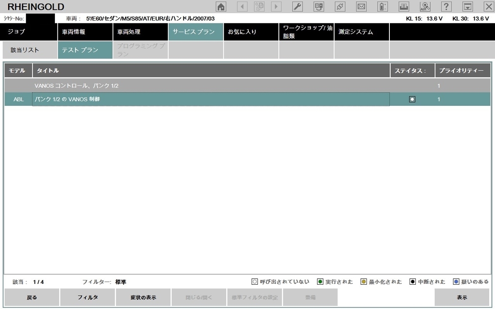Open the お気に入り tab
Image resolution: width=495 pixels, height=309 pixels.
click(251, 32)
